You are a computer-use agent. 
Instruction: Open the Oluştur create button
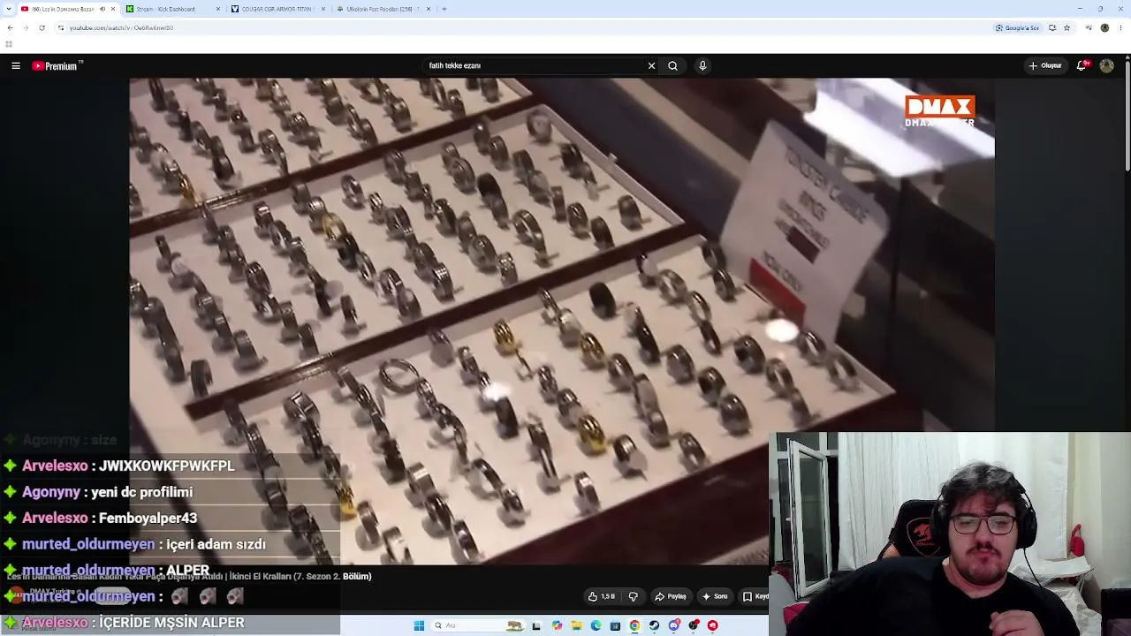1045,65
